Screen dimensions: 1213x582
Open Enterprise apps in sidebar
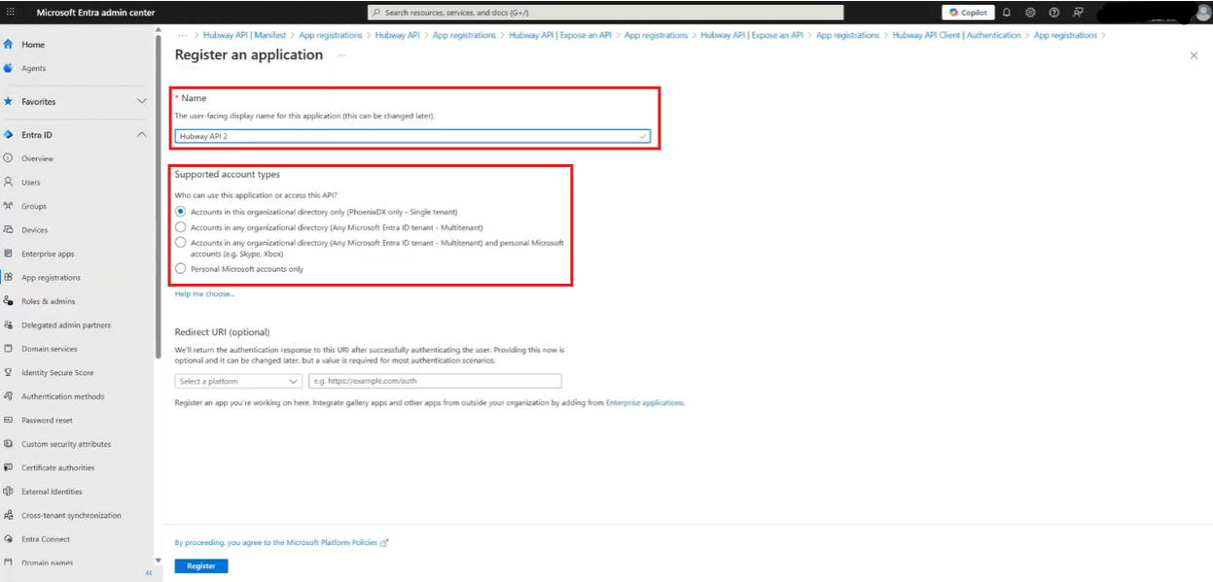tap(48, 254)
